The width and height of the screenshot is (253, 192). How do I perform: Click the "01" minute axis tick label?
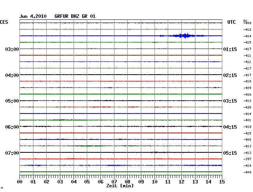[33, 182]
